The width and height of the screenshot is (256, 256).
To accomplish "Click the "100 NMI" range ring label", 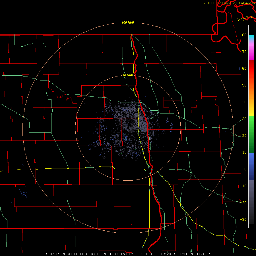I will pos(128,22).
